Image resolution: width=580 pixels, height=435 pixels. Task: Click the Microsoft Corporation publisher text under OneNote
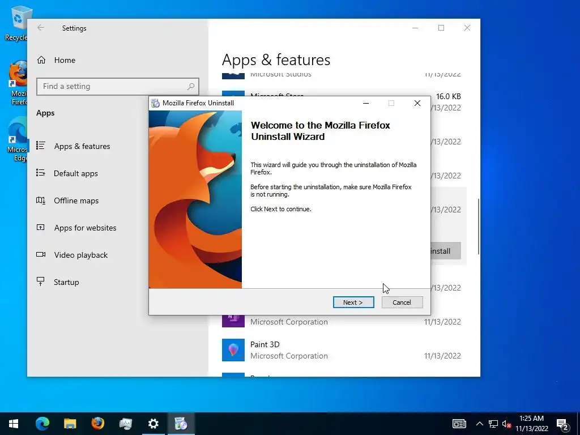(x=289, y=322)
